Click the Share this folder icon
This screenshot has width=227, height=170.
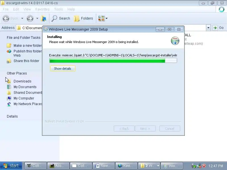click(9, 61)
